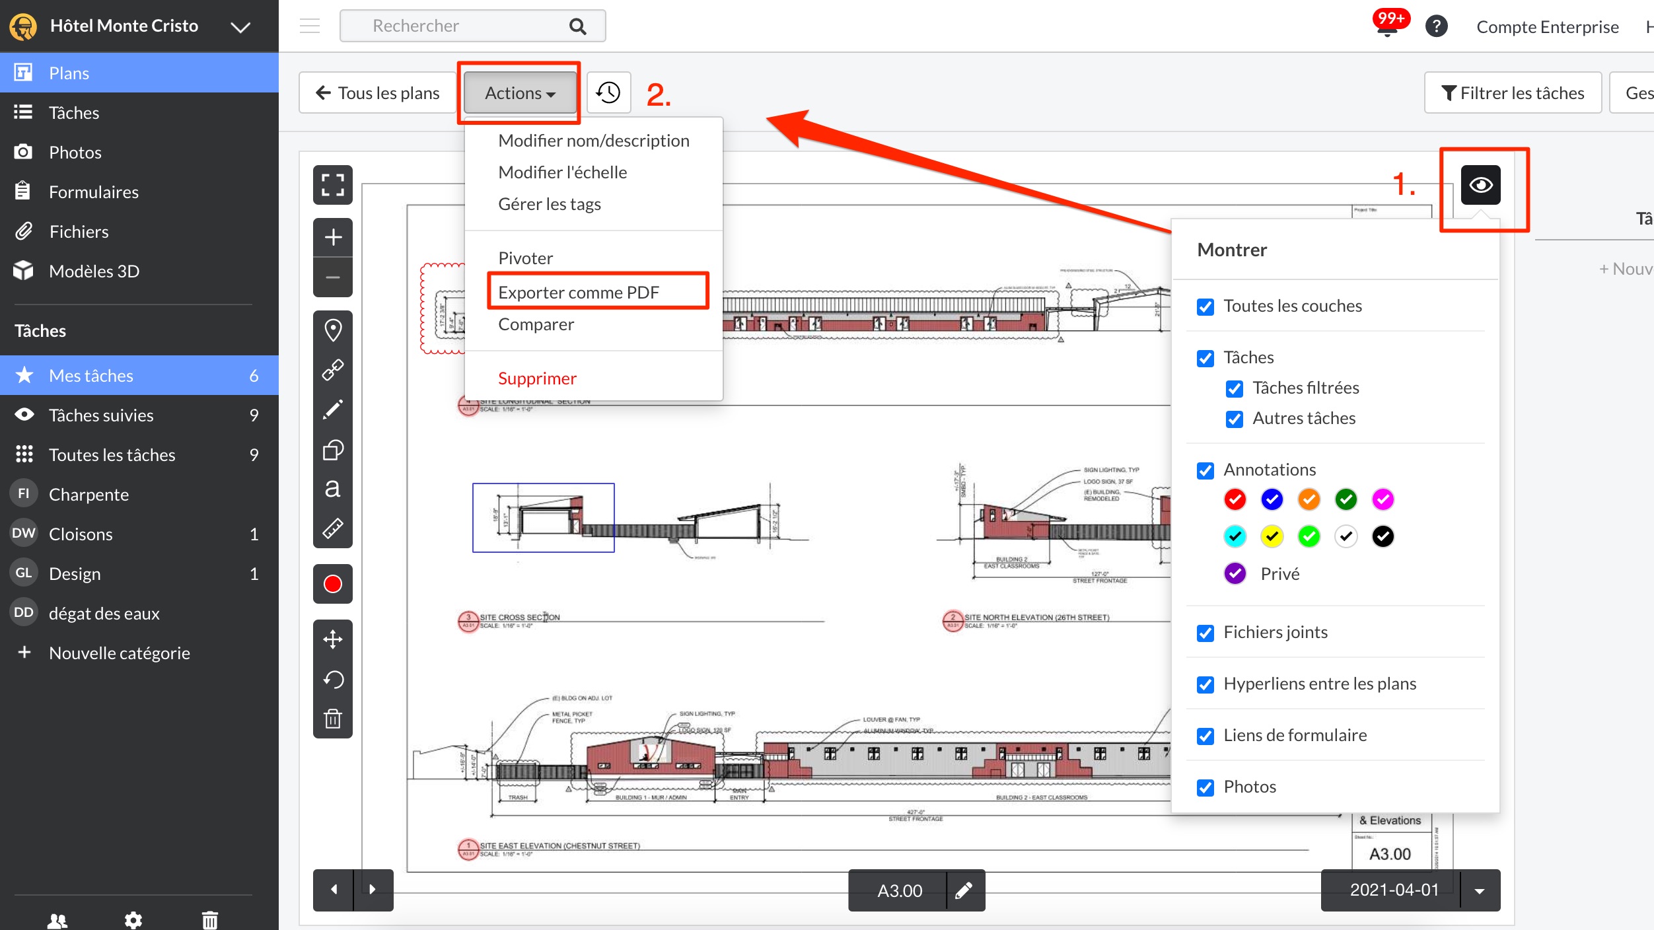Open Tâches in sidebar navigation

(x=139, y=112)
